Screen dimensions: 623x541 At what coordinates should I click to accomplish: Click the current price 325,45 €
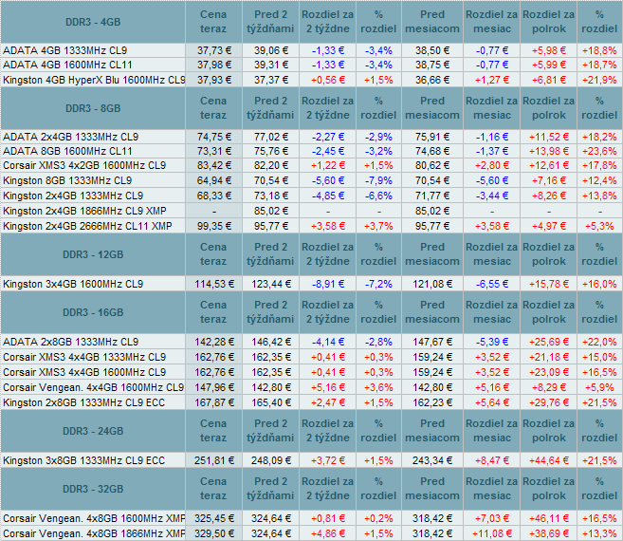pos(214,519)
